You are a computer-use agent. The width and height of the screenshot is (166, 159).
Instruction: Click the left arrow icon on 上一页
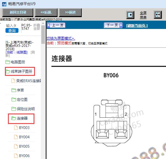tap(49, 25)
